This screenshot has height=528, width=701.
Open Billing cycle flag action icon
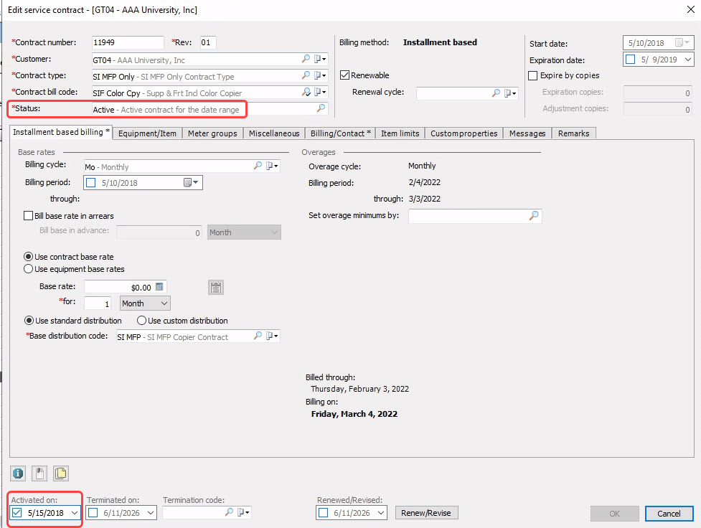pos(272,166)
